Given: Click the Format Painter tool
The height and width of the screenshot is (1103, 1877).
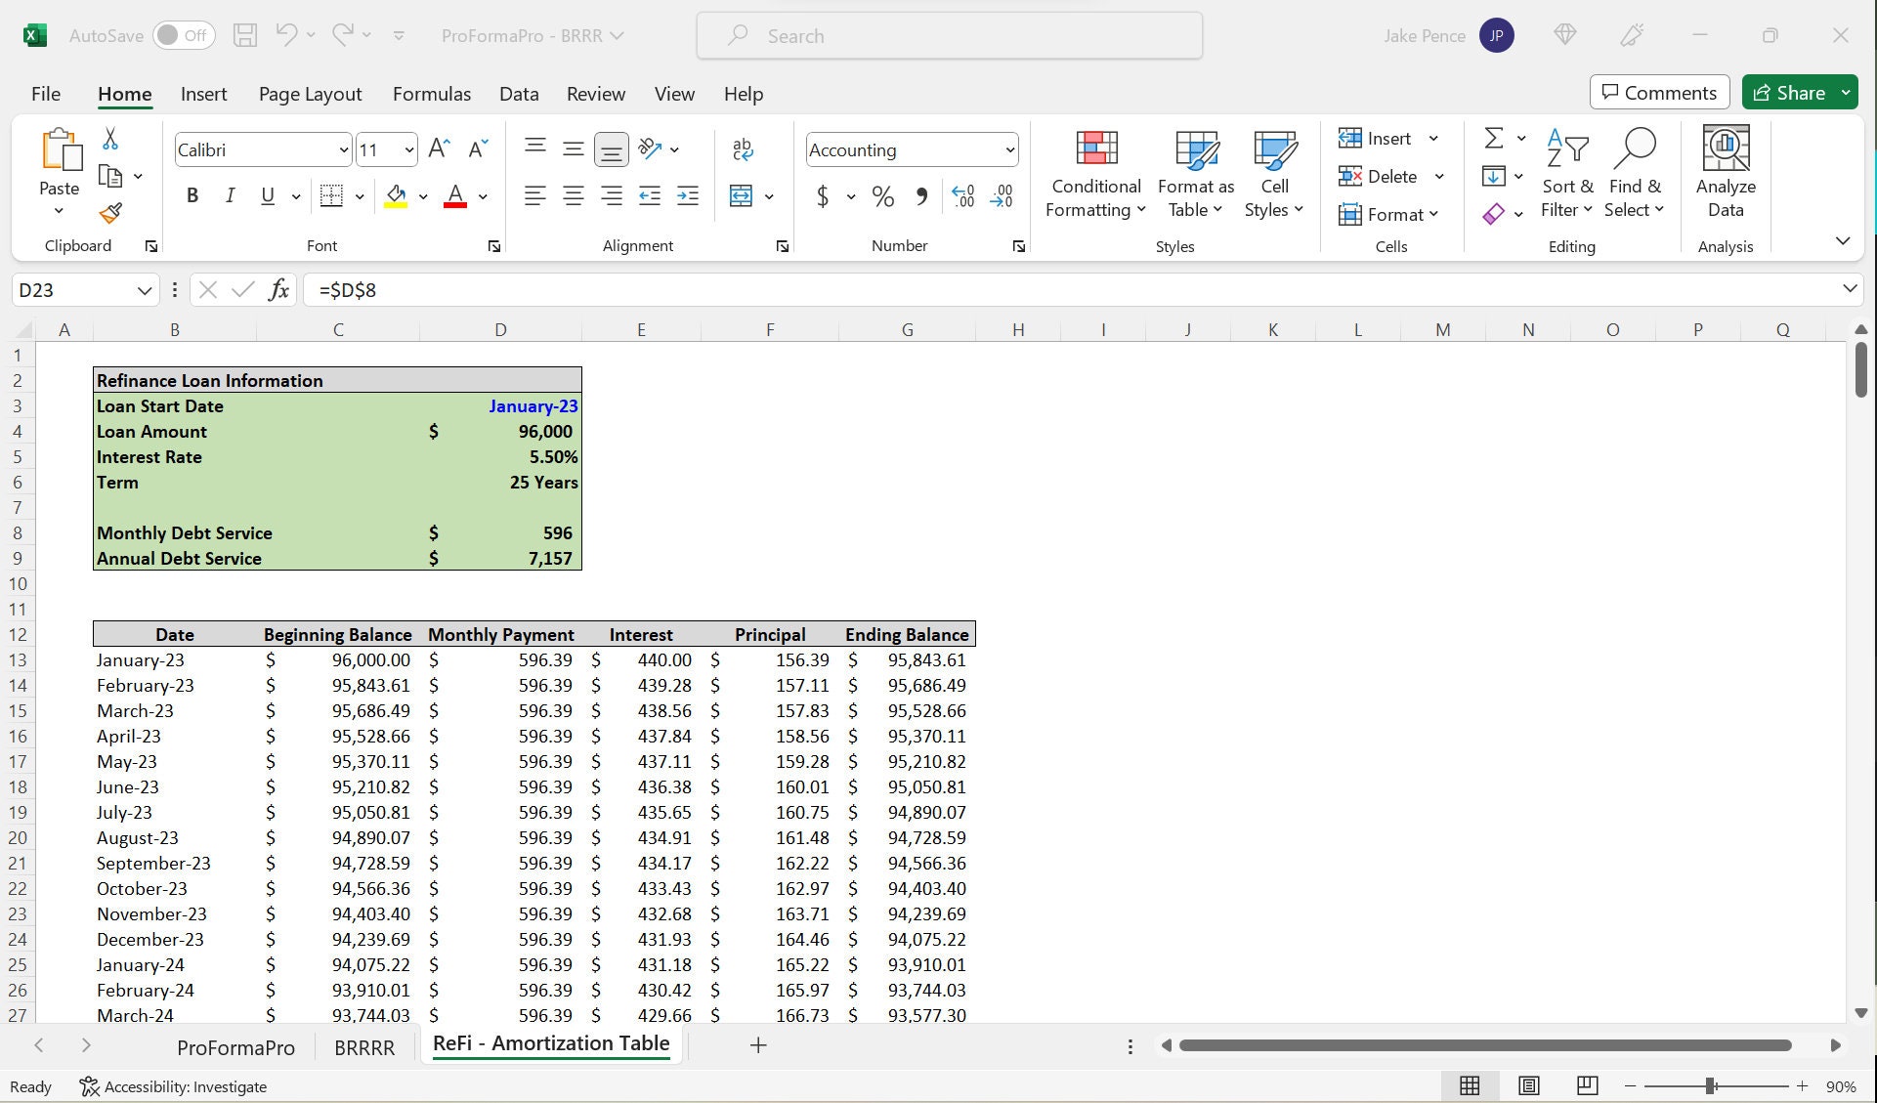Looking at the screenshot, I should [110, 213].
